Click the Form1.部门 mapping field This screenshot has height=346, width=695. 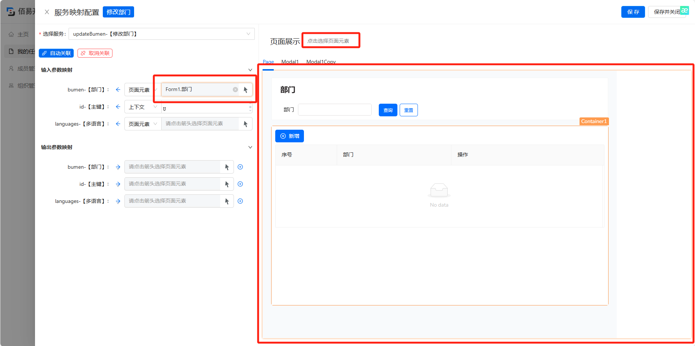pyautogui.click(x=200, y=90)
